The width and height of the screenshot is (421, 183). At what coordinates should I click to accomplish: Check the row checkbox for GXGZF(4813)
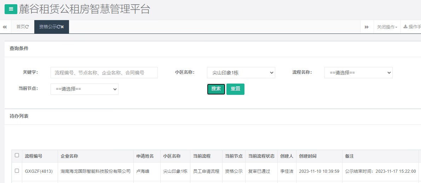(17, 171)
